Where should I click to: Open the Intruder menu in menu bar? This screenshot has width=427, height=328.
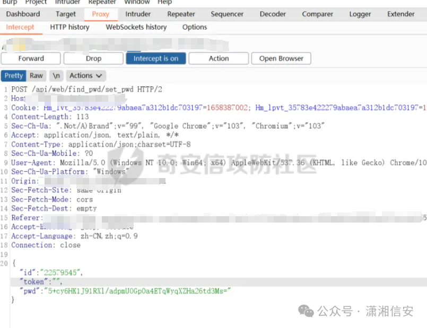[x=67, y=2]
